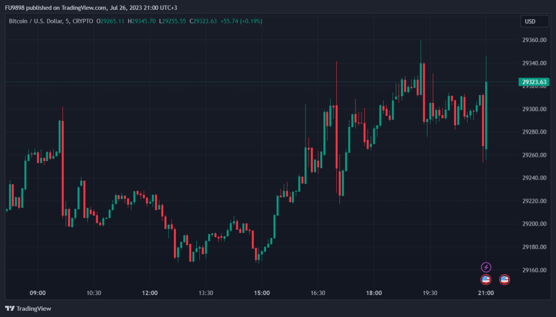Select the low value L29255.55

click(x=173, y=21)
